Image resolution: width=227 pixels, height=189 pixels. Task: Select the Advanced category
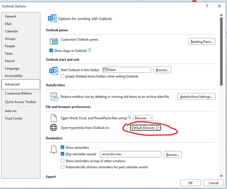point(21,84)
